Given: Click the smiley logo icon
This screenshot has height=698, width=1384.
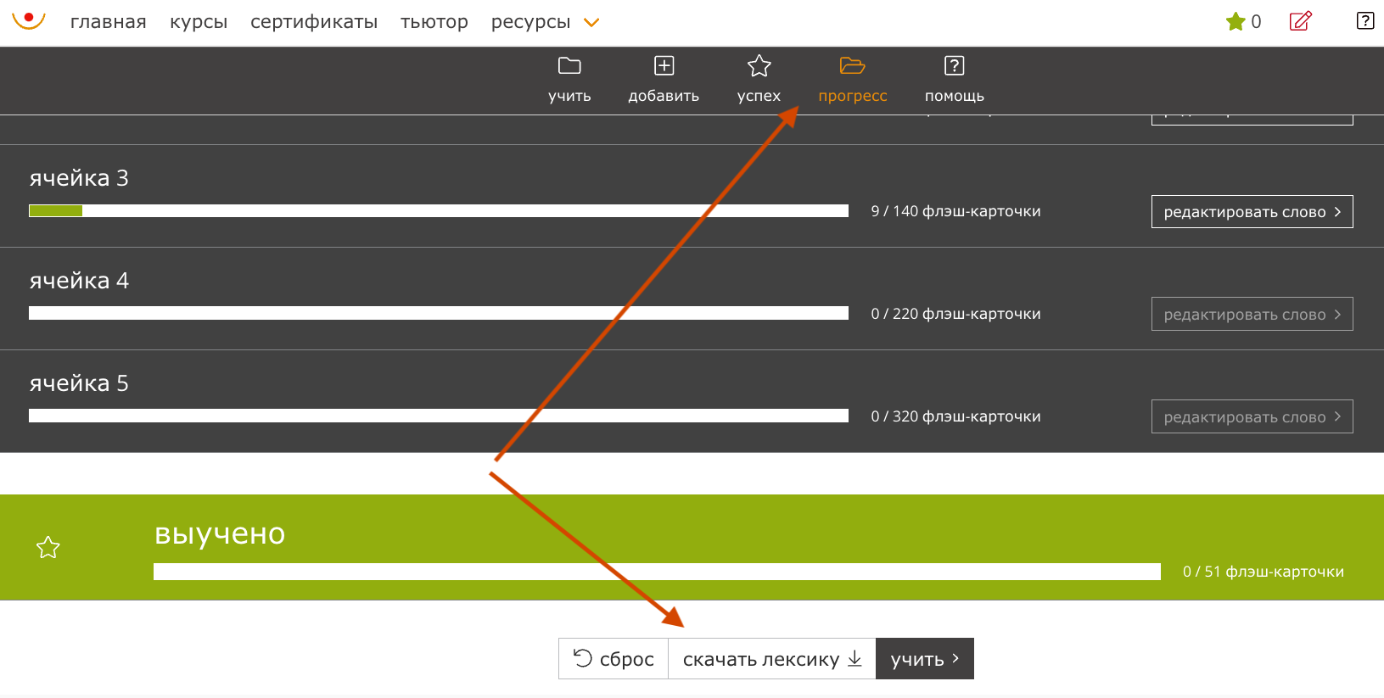Looking at the screenshot, I should click(x=28, y=20).
